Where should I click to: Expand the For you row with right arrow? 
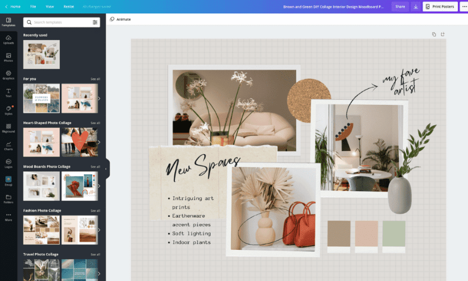pyautogui.click(x=99, y=98)
